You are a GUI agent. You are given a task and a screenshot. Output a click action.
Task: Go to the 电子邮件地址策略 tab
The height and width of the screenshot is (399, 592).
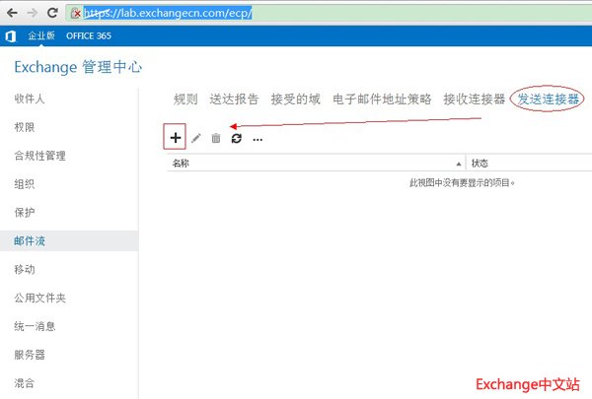[x=382, y=100]
